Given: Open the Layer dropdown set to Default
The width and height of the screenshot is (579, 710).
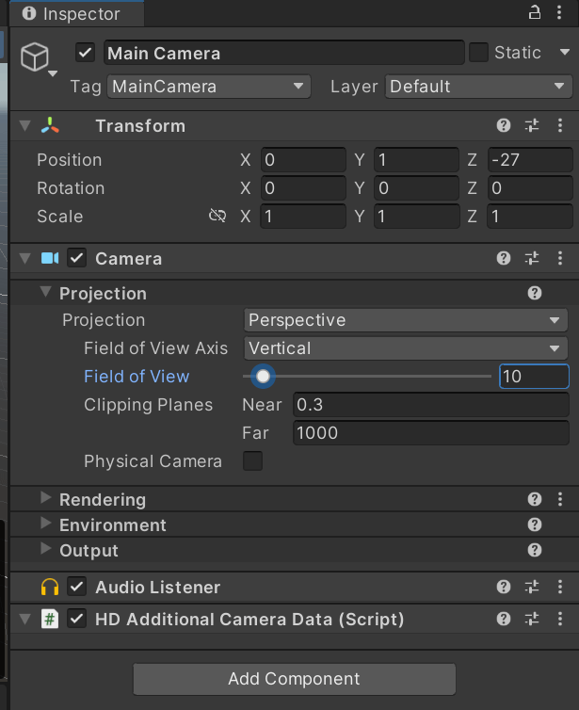Looking at the screenshot, I should (x=477, y=87).
